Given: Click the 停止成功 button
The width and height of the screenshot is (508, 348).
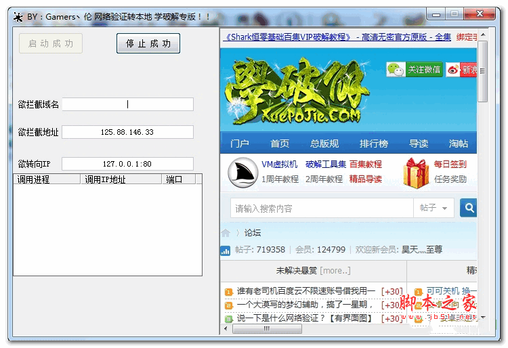Looking at the screenshot, I should (148, 43).
